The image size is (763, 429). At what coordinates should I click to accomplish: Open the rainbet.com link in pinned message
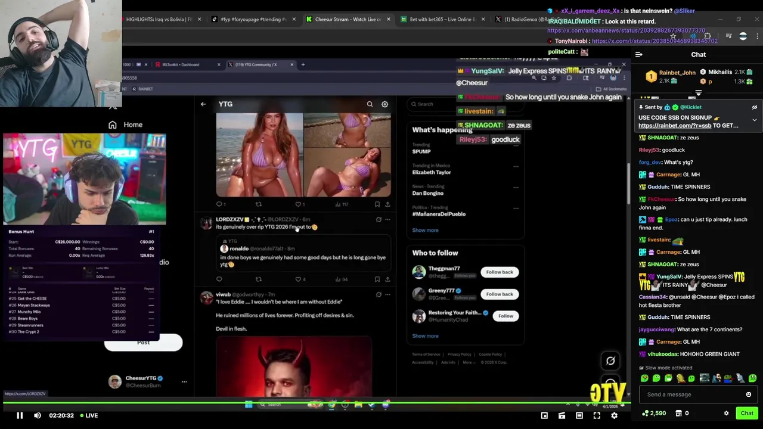click(675, 126)
